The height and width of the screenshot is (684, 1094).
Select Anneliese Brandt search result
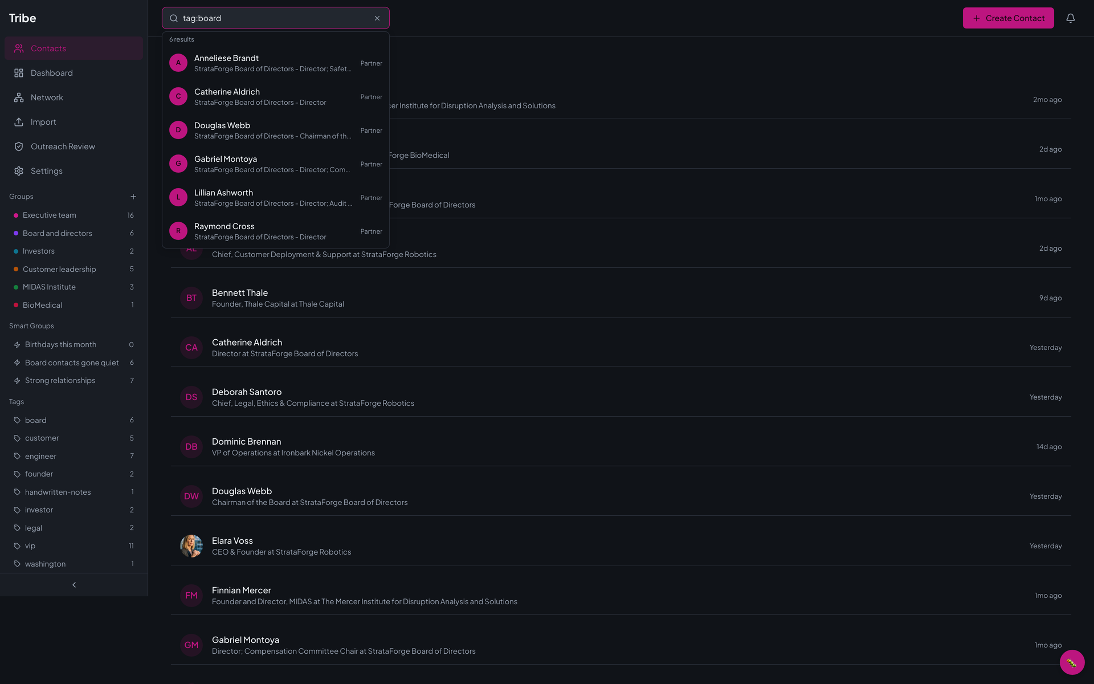coord(276,63)
